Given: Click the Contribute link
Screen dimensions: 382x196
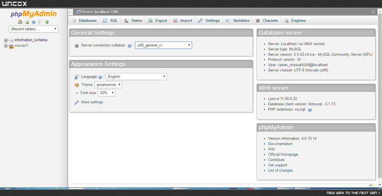Looking at the screenshot, I should [x=276, y=160].
